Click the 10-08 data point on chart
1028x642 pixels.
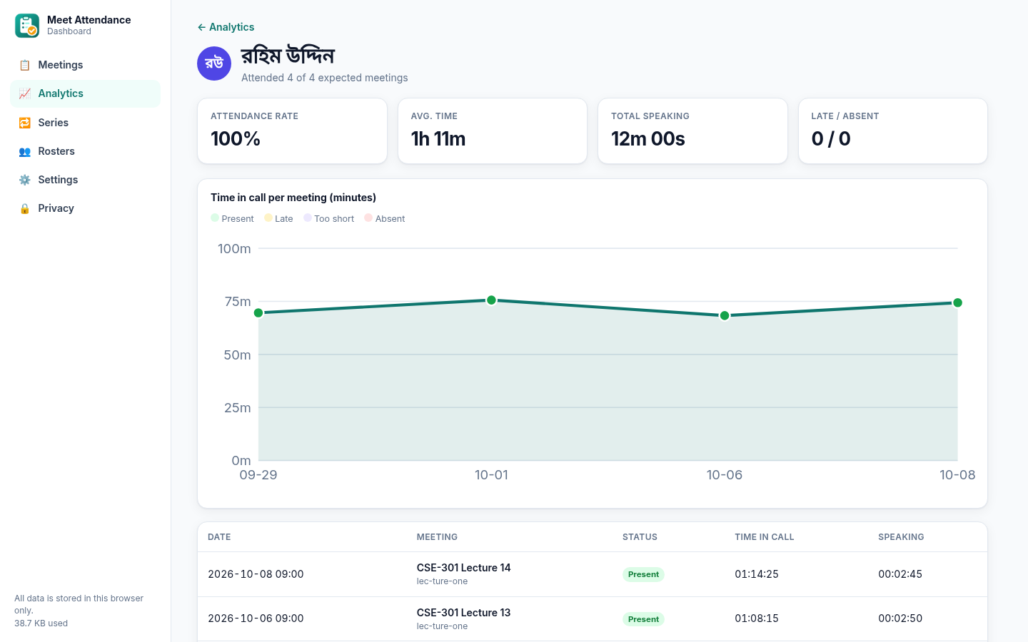pos(957,302)
